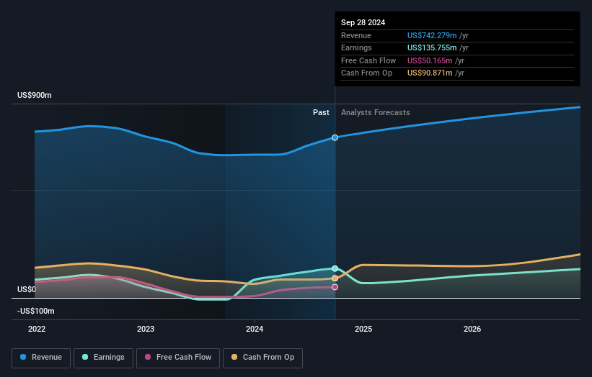Click the US$50.165m free cash flow value

(430, 60)
